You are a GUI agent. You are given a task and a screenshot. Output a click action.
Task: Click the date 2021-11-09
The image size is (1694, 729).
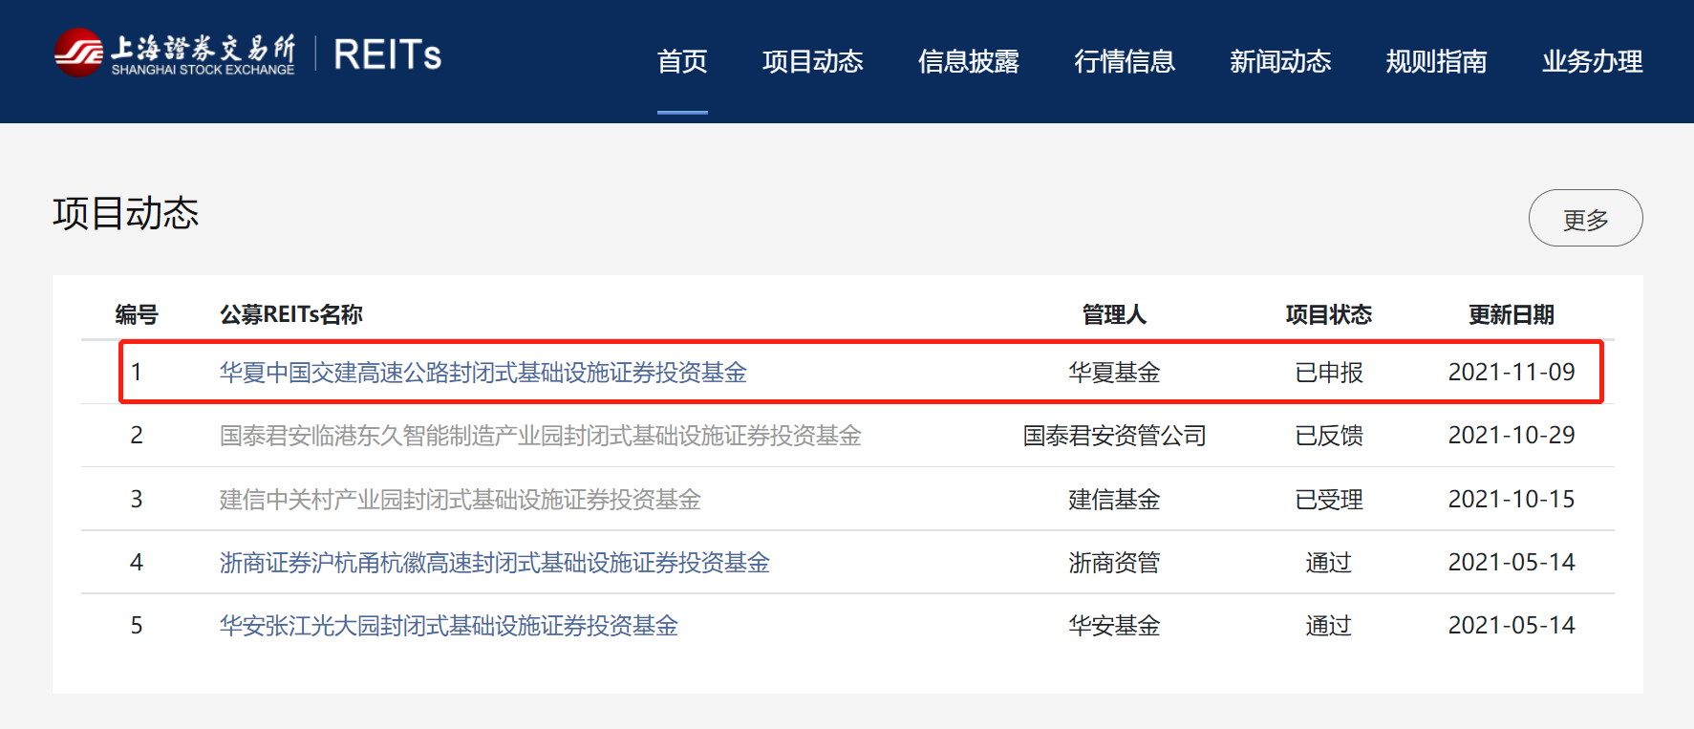point(1512,372)
